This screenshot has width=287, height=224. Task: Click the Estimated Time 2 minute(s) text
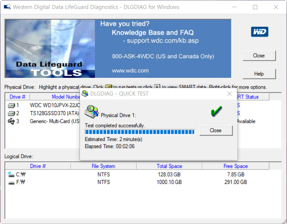[x=113, y=140]
